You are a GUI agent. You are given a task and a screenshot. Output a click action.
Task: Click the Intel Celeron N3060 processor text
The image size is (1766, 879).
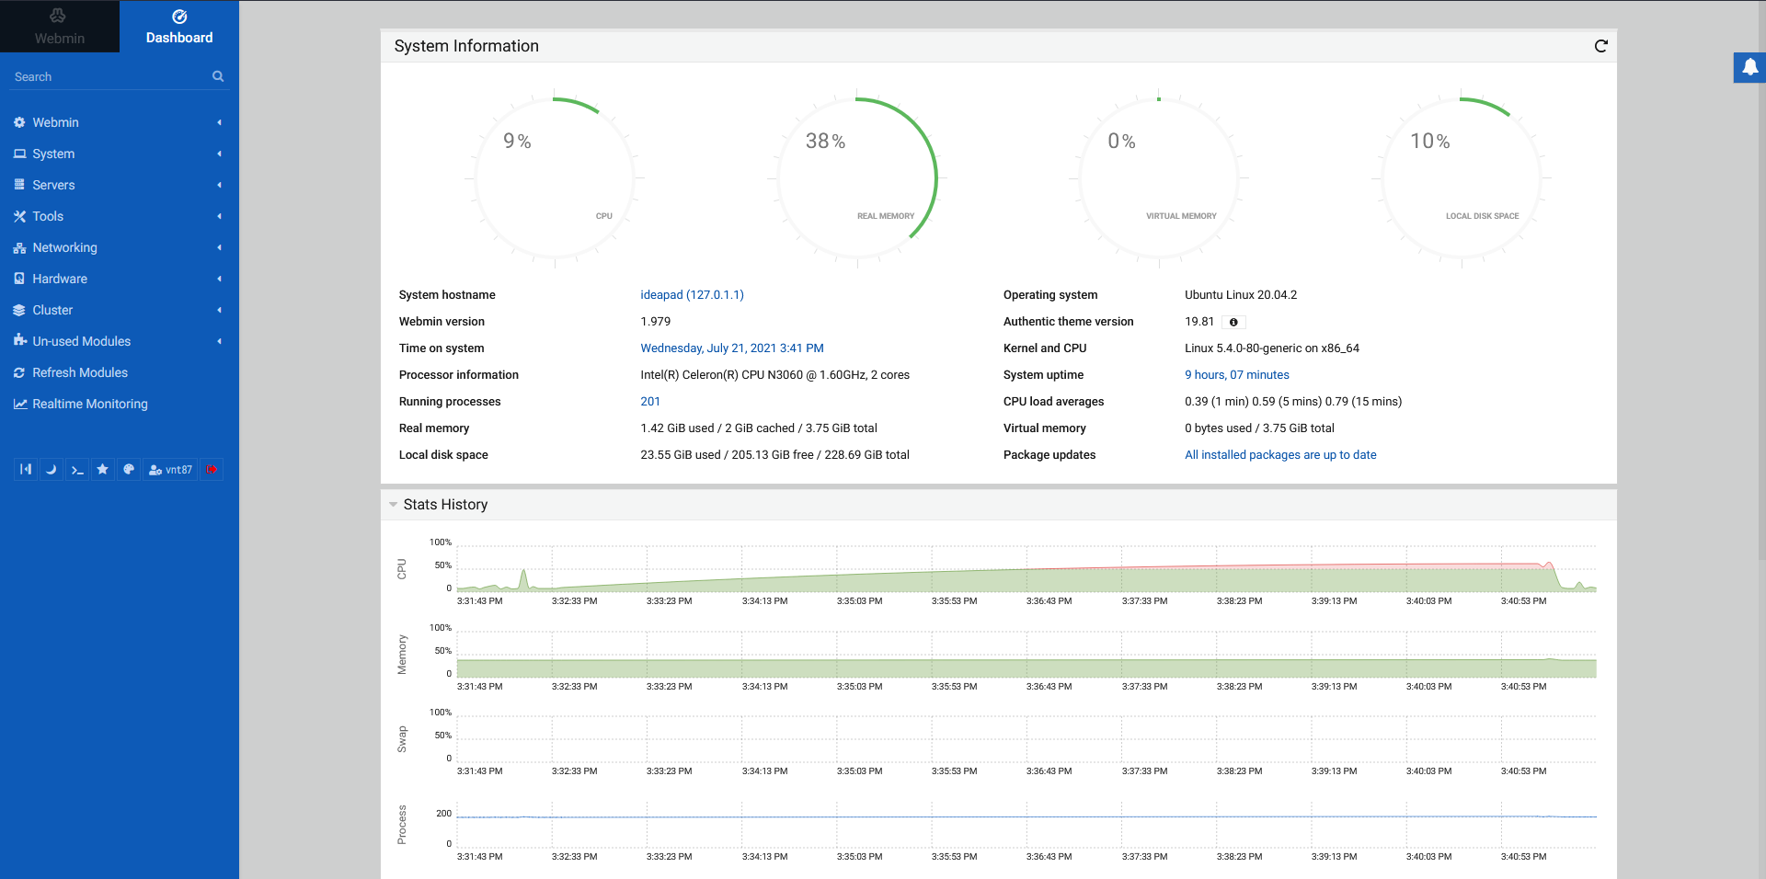tap(774, 375)
